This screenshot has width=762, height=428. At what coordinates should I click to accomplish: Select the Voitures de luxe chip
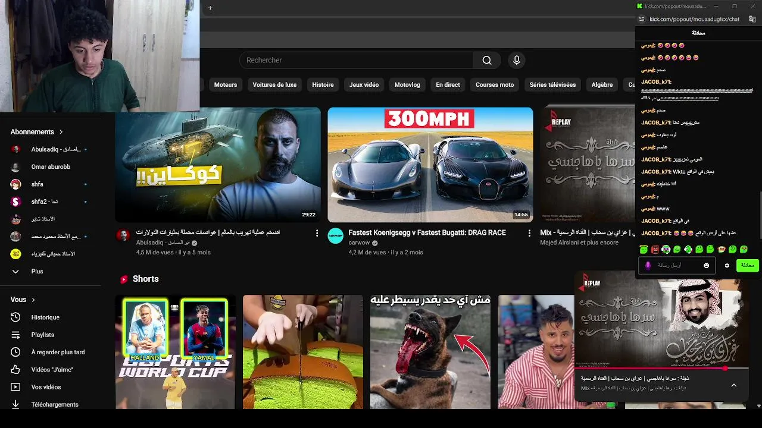click(274, 84)
